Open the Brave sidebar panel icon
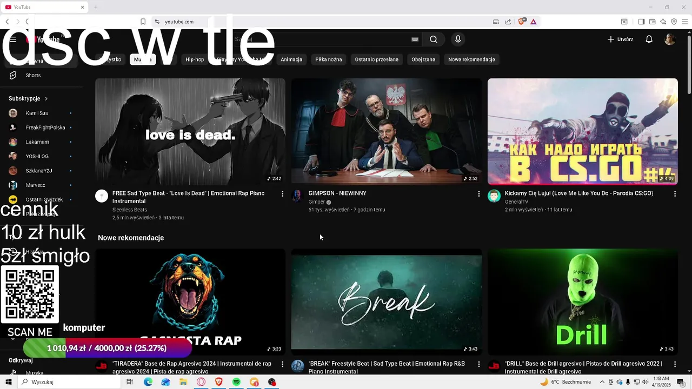This screenshot has width=692, height=389. click(x=641, y=22)
